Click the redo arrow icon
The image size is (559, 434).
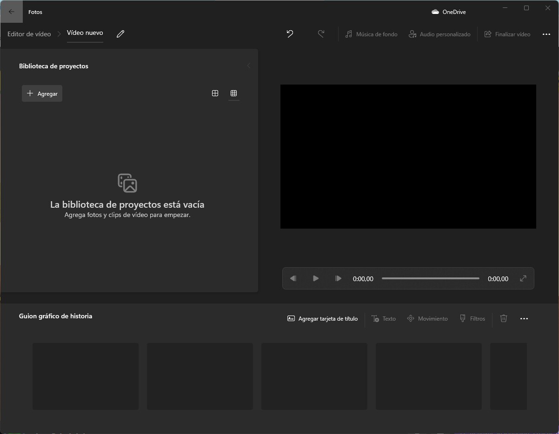click(321, 33)
